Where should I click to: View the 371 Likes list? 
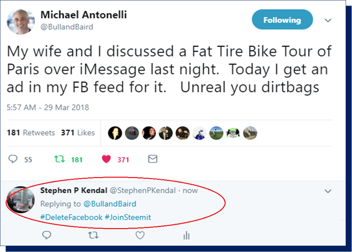click(x=78, y=133)
